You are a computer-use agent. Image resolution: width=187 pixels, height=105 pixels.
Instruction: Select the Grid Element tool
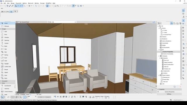(7, 86)
